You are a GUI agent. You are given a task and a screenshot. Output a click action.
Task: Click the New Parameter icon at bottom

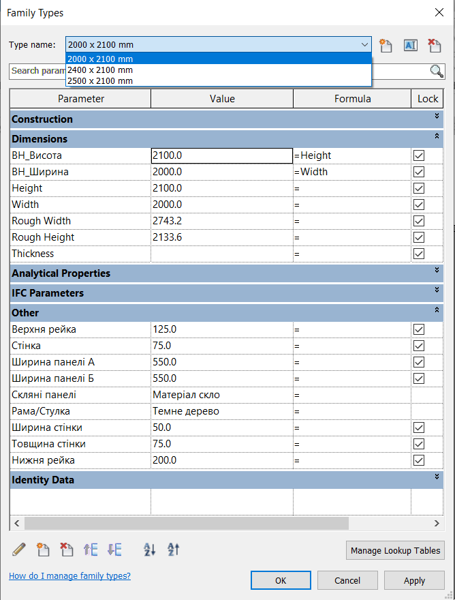[43, 550]
